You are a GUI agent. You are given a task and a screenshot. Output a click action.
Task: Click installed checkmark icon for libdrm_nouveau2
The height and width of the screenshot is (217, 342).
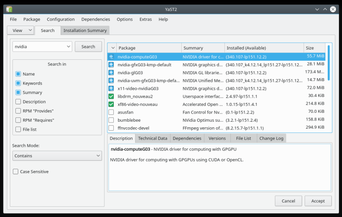(x=111, y=97)
